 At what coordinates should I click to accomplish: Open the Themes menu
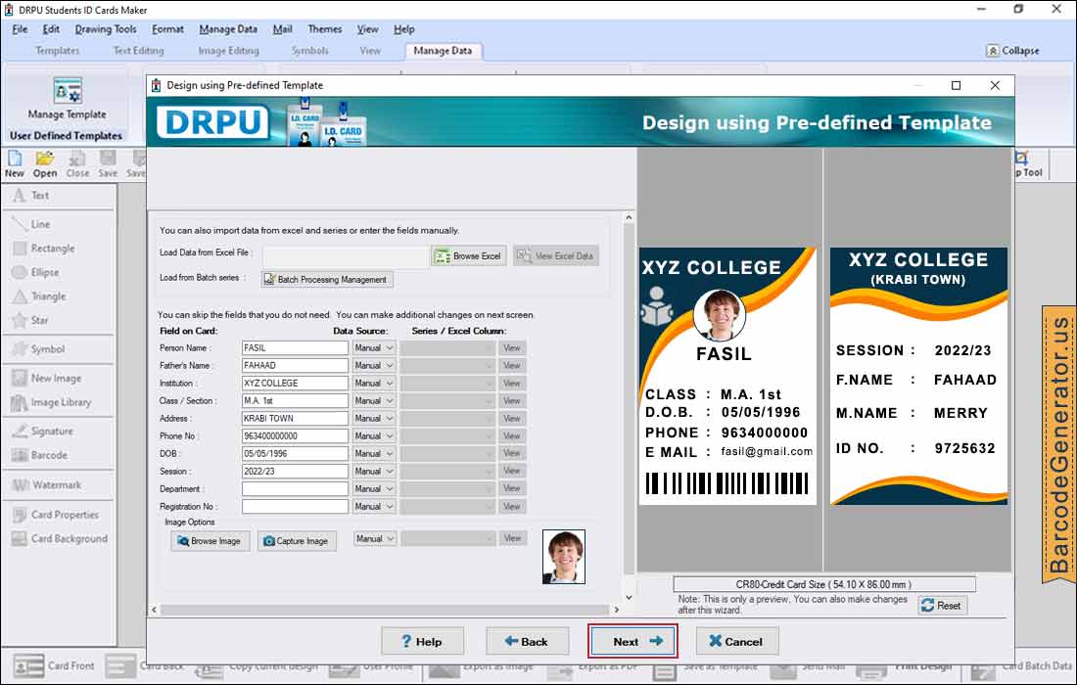pos(325,28)
